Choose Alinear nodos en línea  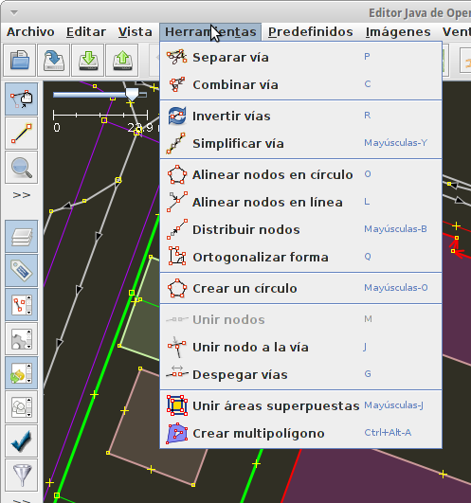tap(301, 203)
